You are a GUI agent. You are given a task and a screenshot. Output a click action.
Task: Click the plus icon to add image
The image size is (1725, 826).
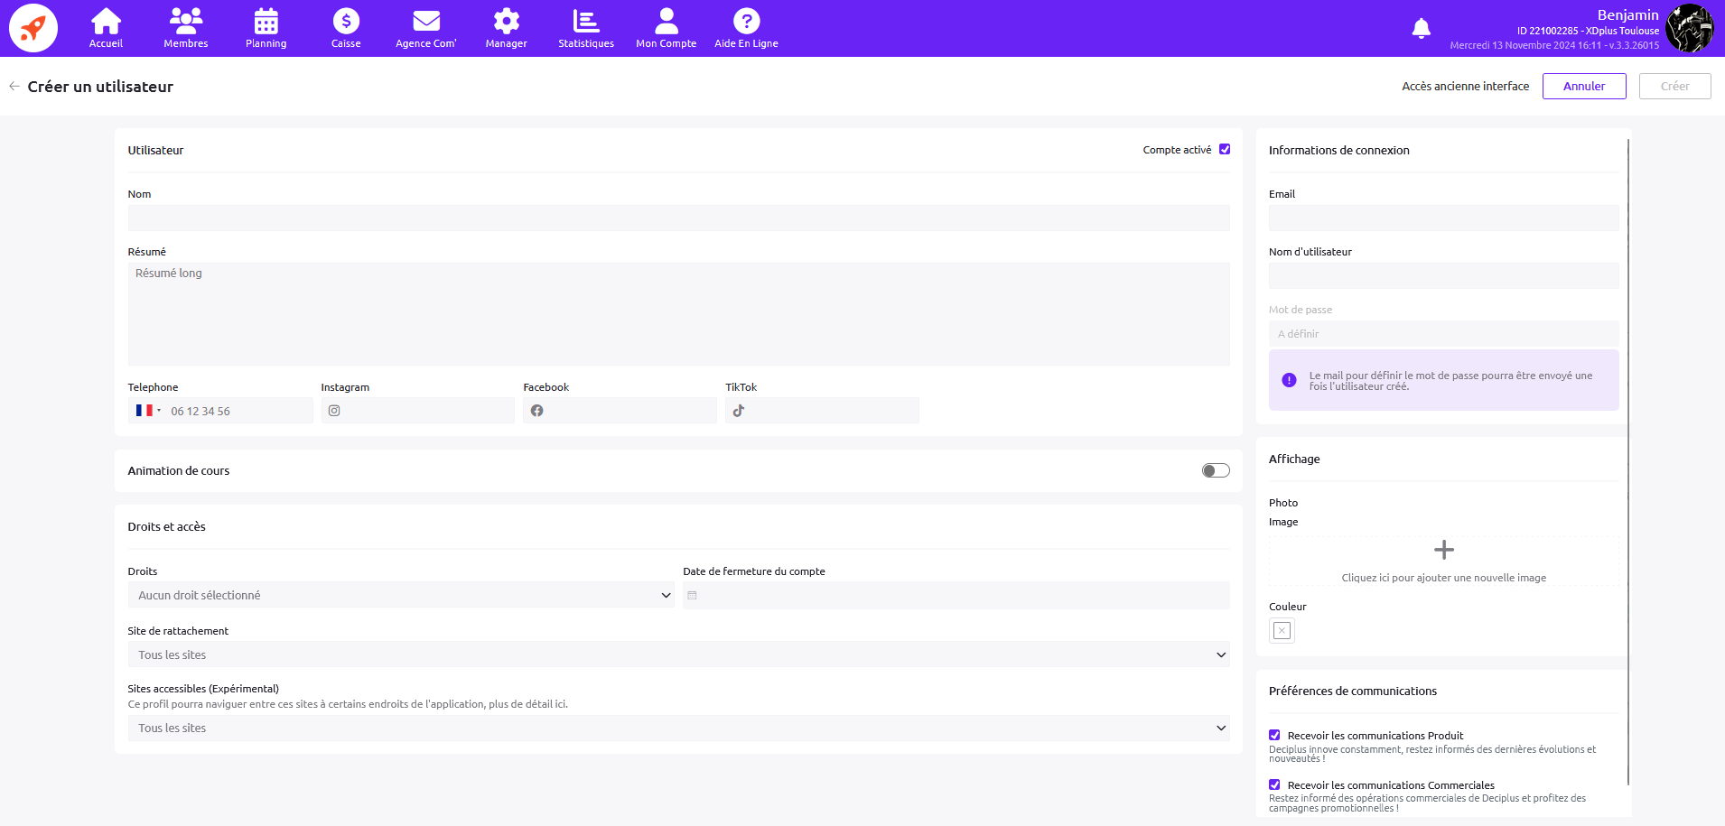[1443, 550]
